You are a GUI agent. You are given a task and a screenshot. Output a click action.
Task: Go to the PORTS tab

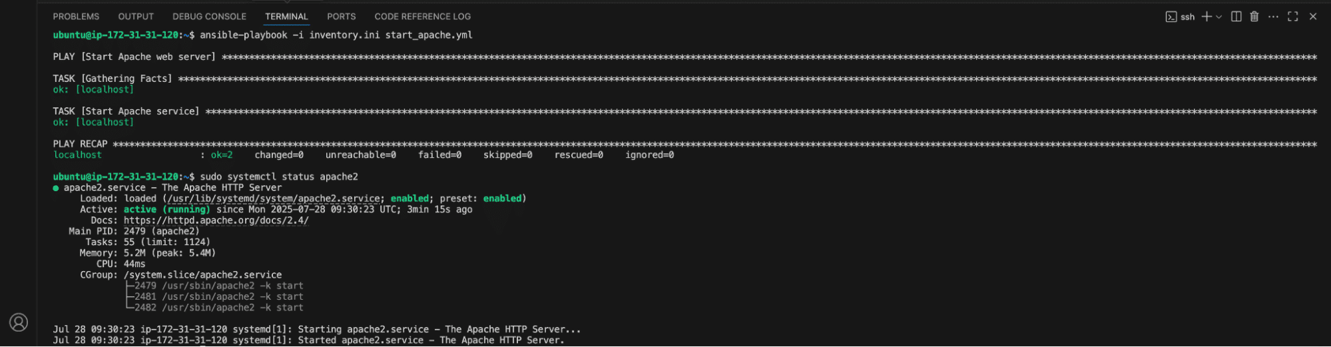point(342,17)
